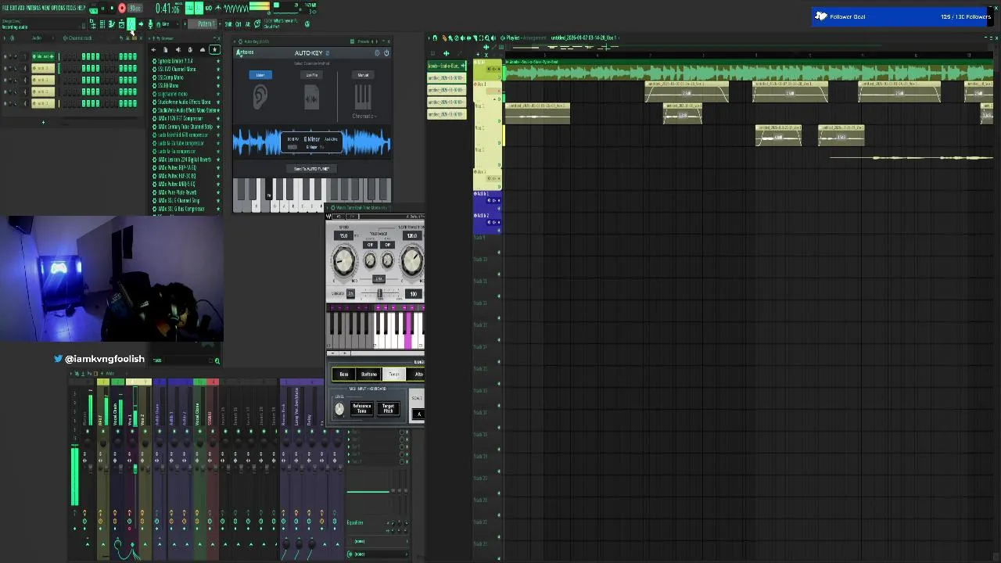Viewport: 1001px width, 563px height.
Task: Select UADx 1176 FET Compressor preset
Action: 179,118
